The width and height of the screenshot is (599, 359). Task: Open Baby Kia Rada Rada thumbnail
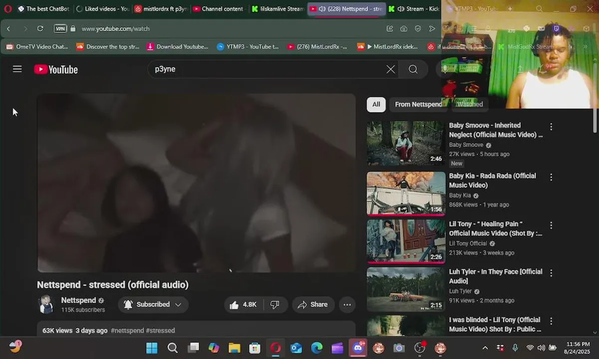point(406,194)
